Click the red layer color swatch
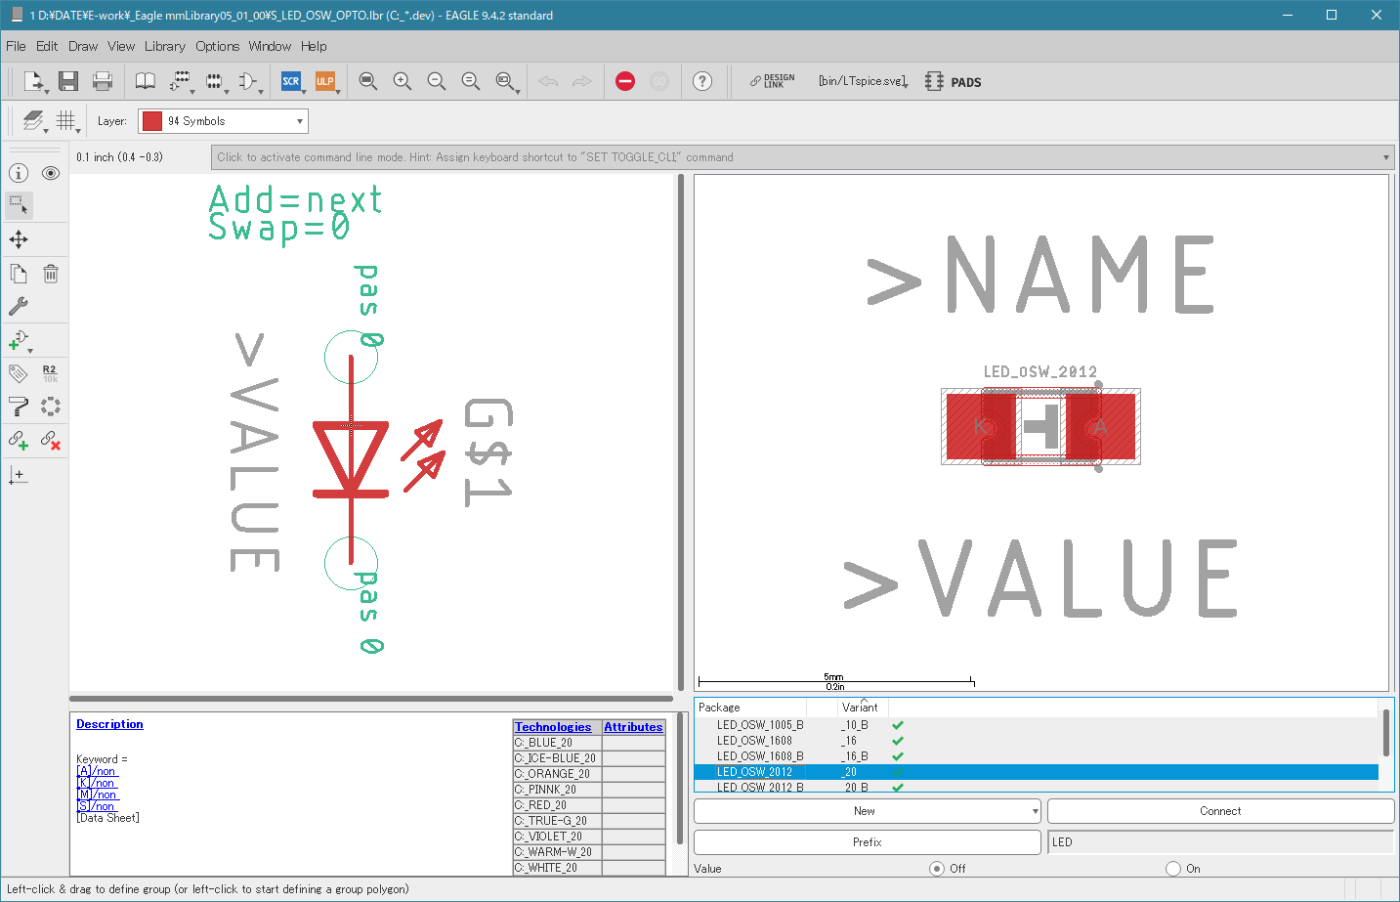 click(151, 121)
